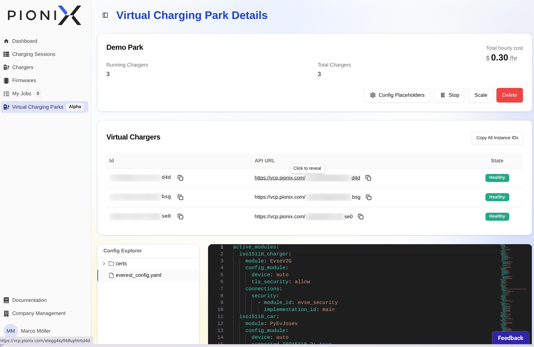Click line 12 'module: PyEvJosev' in editor
The image size is (534, 347).
pos(271,324)
